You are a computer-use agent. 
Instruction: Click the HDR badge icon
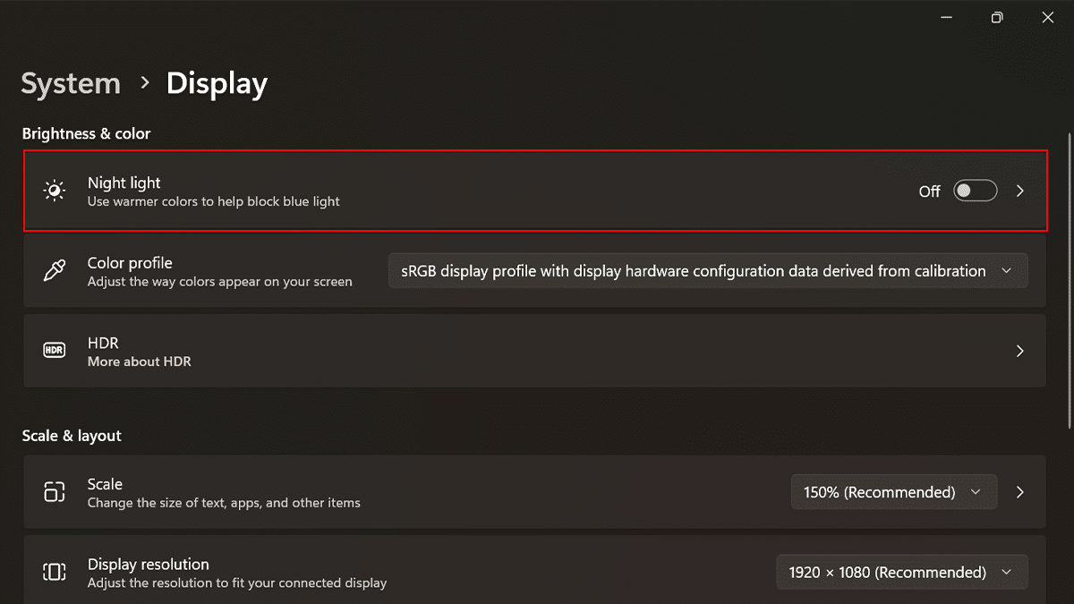click(55, 351)
